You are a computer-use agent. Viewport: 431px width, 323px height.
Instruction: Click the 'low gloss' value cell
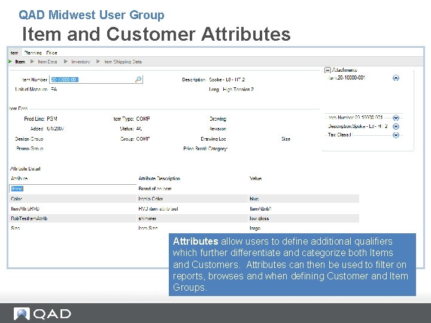click(x=303, y=218)
